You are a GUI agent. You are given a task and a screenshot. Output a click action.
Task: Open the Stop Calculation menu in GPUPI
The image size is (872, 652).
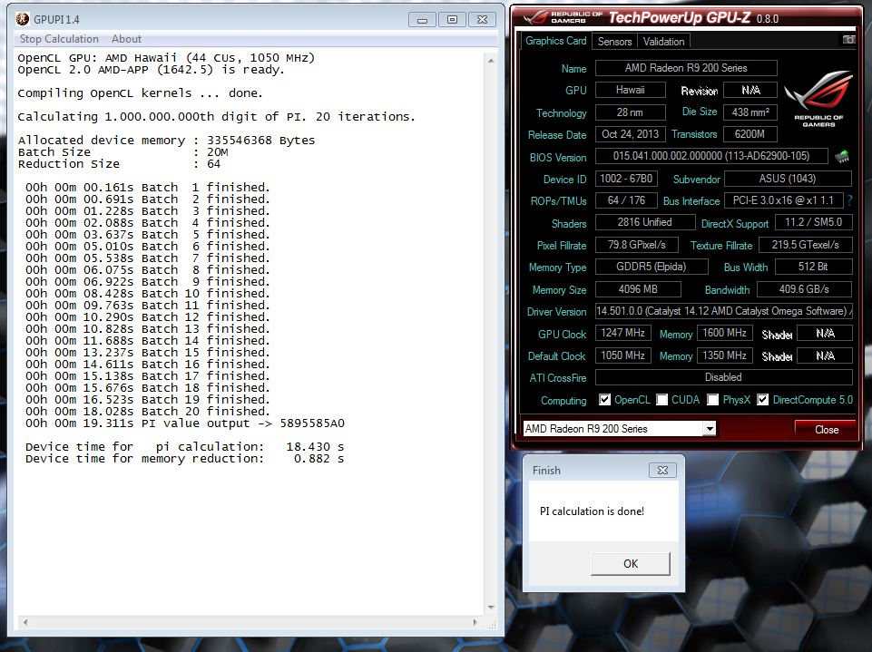point(59,39)
